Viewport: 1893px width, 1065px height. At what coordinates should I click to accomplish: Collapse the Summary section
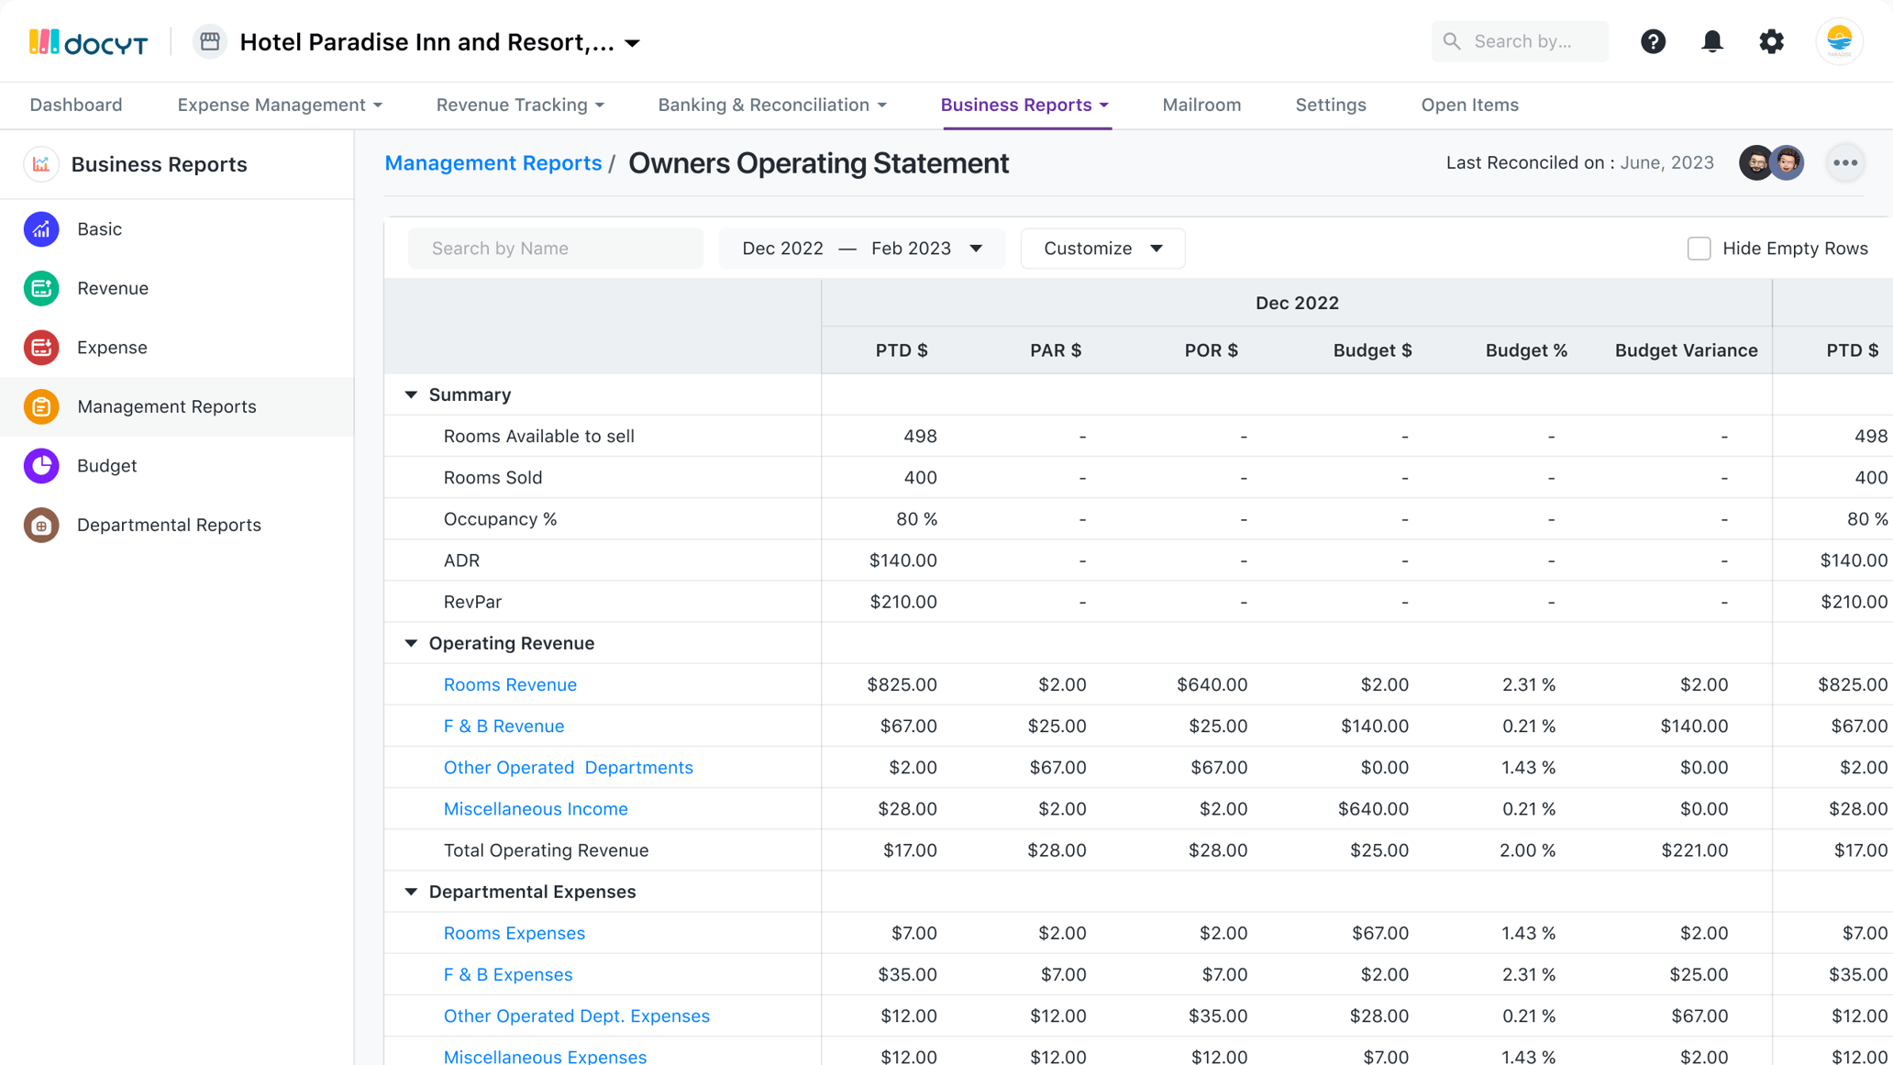point(411,394)
